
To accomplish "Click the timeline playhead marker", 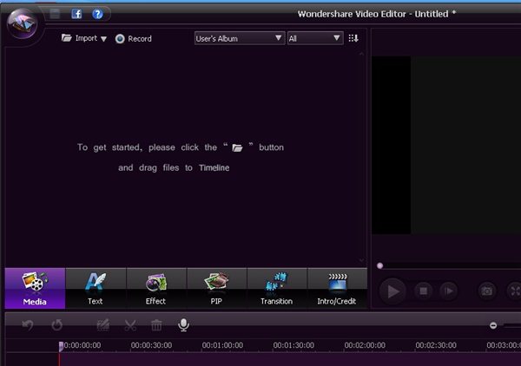I will [61, 346].
